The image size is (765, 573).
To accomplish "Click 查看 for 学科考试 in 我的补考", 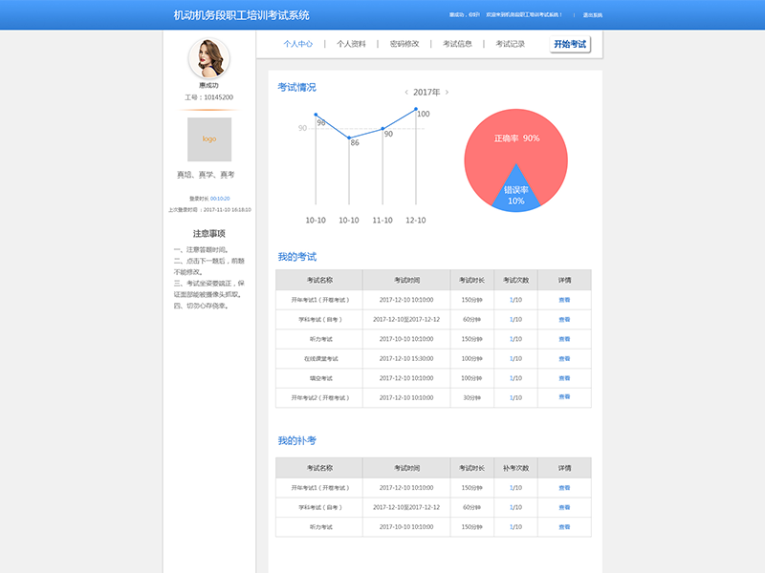I will click(x=564, y=507).
